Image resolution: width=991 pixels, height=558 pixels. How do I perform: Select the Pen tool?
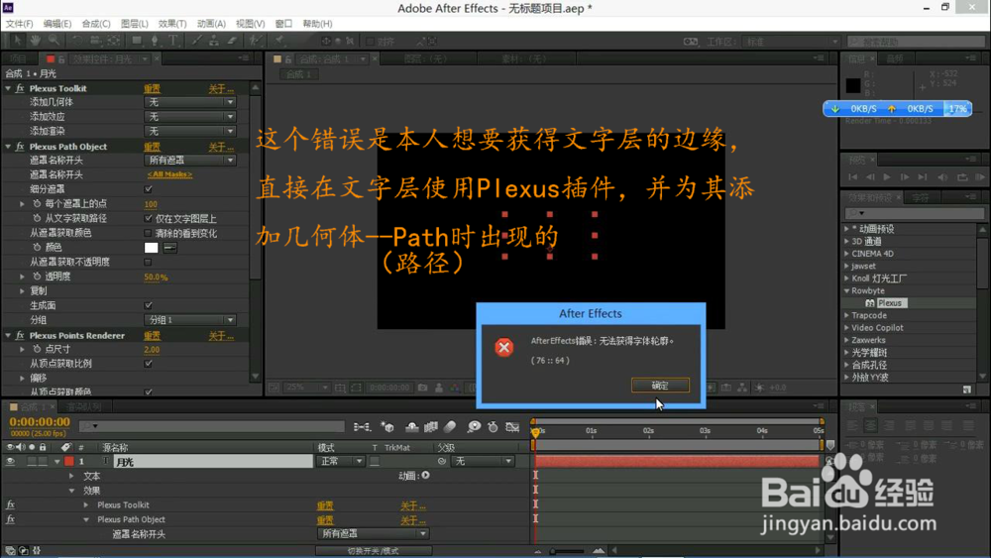pos(155,41)
